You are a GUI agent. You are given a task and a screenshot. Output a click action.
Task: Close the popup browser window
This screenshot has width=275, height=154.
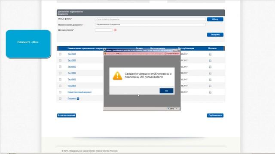click(x=179, y=50)
